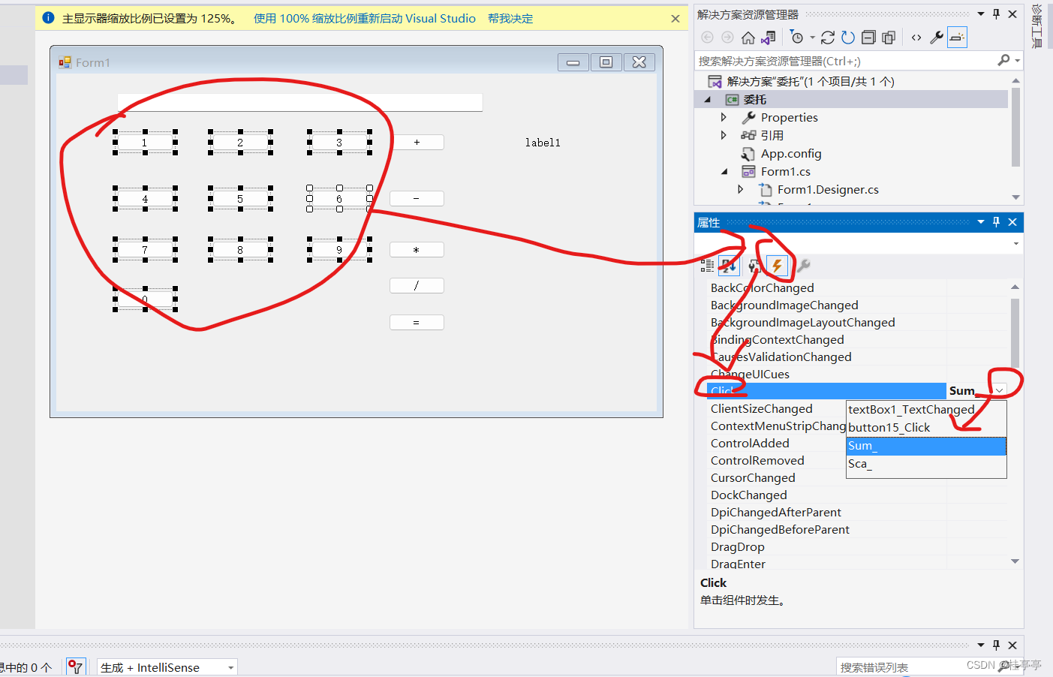Open Solution Explorer window options dropdown
The image size is (1053, 677).
(x=981, y=14)
